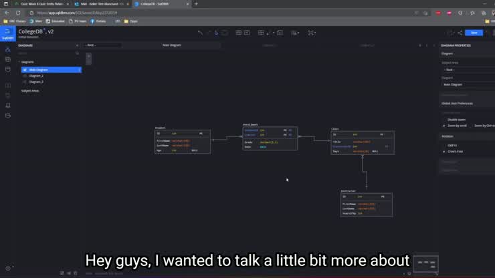Enable the Disable zoom checkbox
The image size is (495, 278).
click(x=444, y=120)
